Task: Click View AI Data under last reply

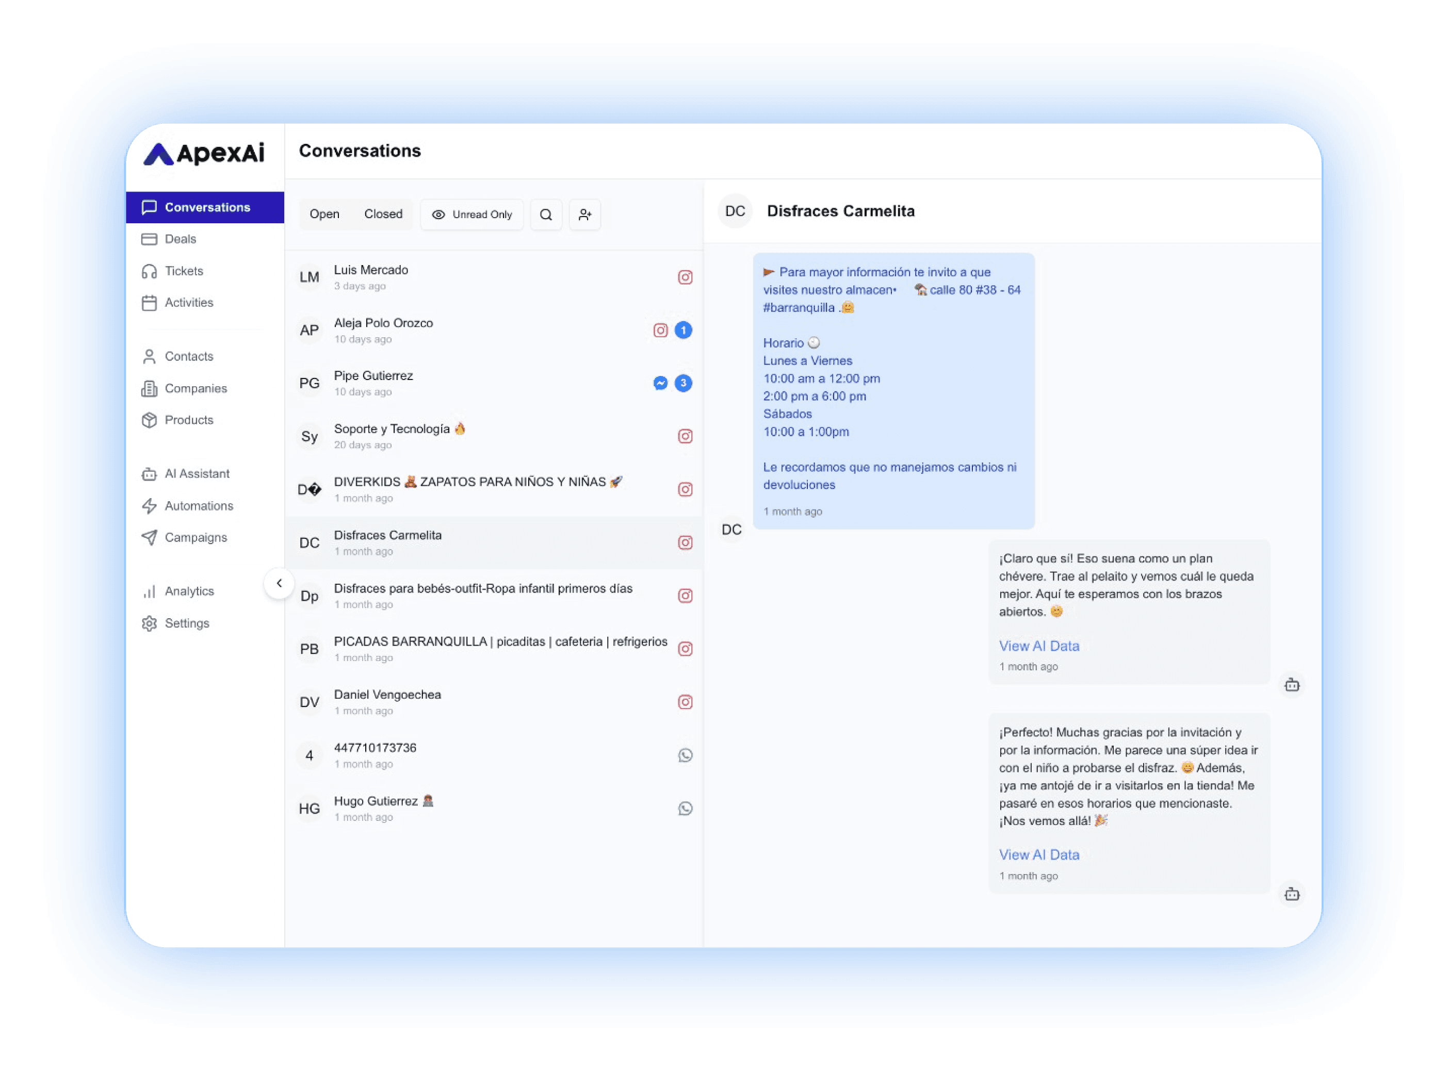Action: pyautogui.click(x=1039, y=854)
